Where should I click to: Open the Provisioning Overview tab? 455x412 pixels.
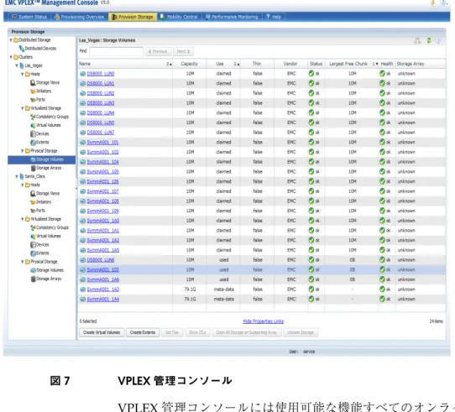click(x=80, y=17)
